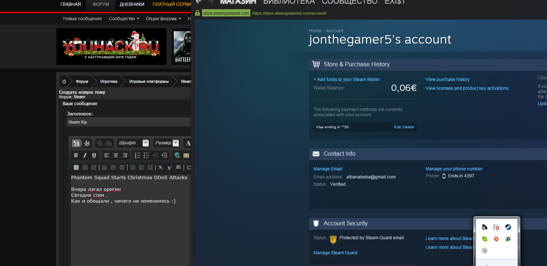Apply subscript formatting
The height and width of the screenshot is (266, 547).
coord(161,167)
